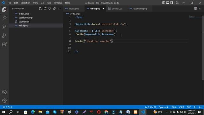Screen dimensions: 204x115
Task: Open the Customize Layout menu
Action: [x=177, y=3]
